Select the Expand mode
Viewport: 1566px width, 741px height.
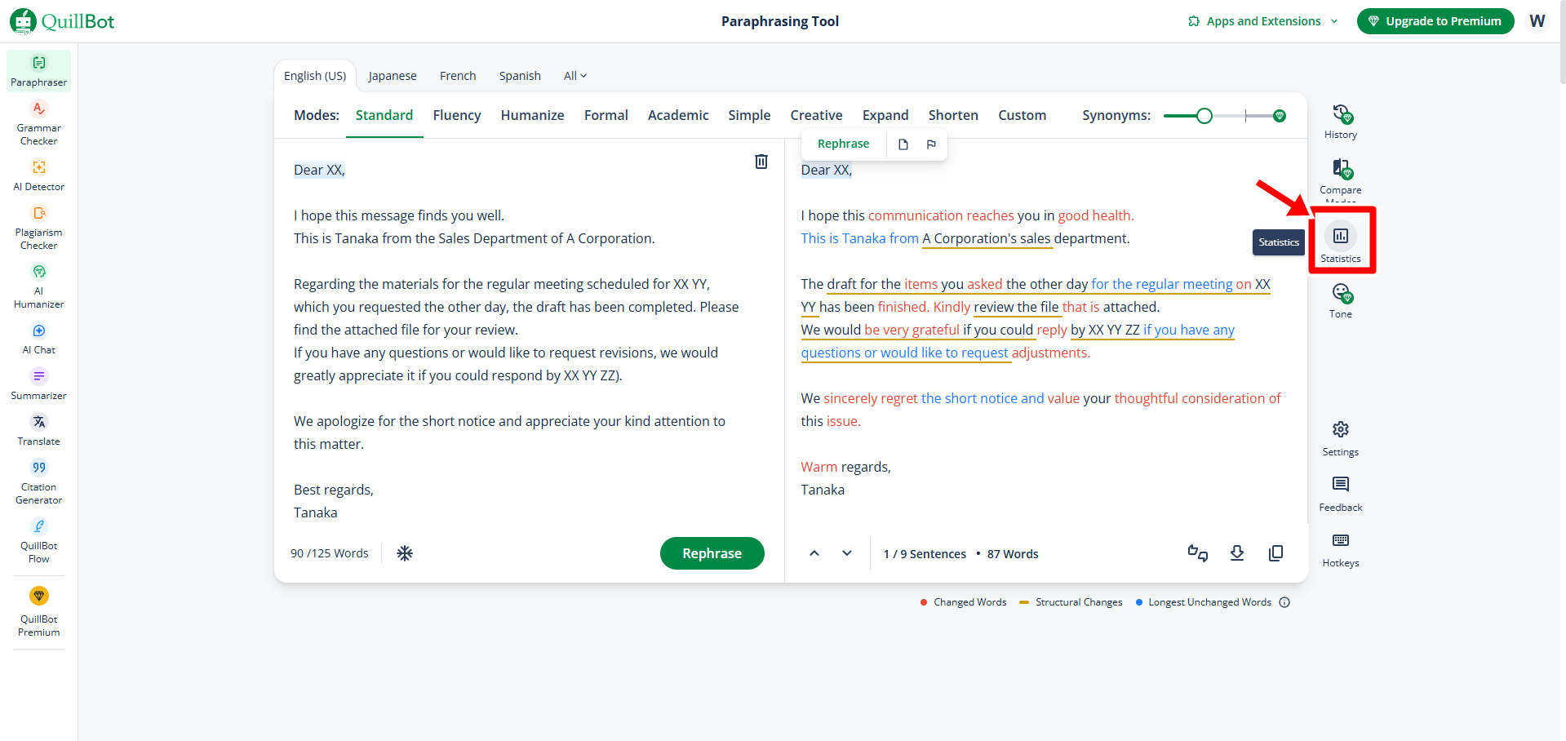click(885, 115)
